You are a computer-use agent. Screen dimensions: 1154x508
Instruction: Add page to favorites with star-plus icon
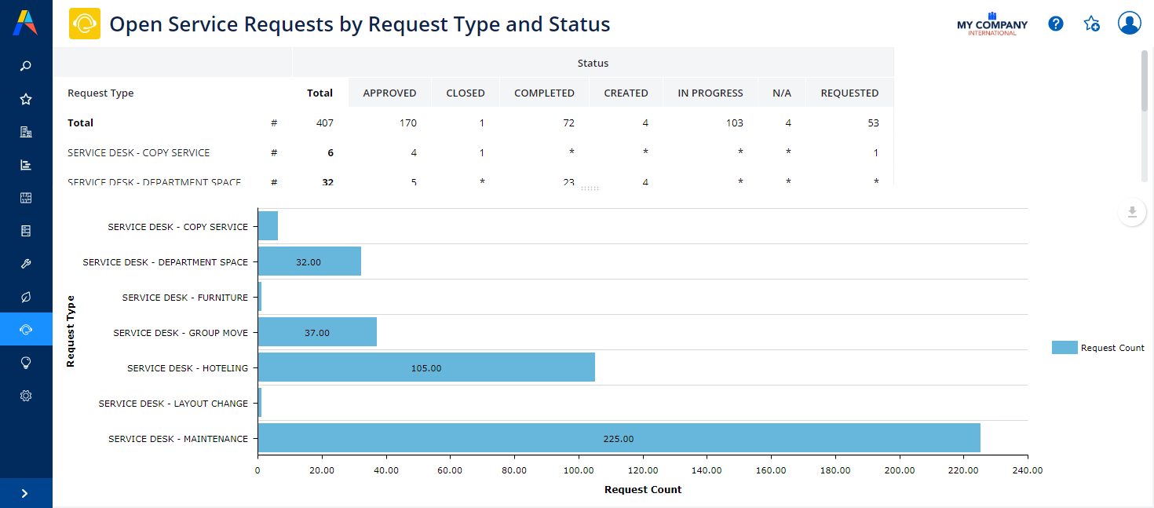pyautogui.click(x=1091, y=24)
